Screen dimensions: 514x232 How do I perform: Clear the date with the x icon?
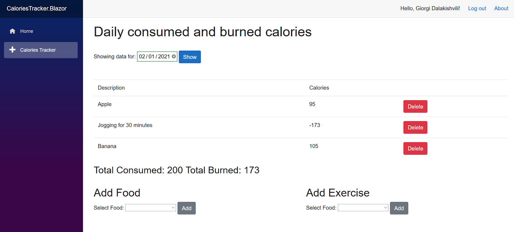pyautogui.click(x=174, y=56)
